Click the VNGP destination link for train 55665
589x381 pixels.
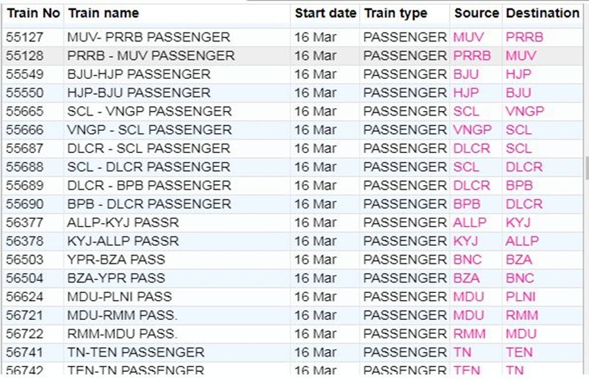(525, 111)
